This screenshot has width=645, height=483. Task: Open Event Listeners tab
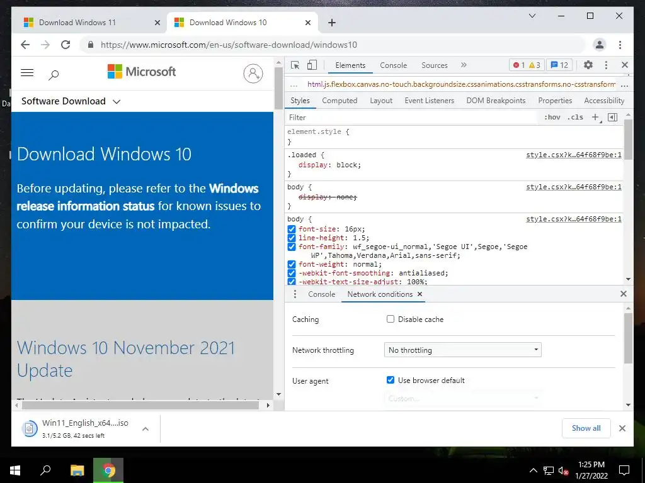[x=429, y=101]
